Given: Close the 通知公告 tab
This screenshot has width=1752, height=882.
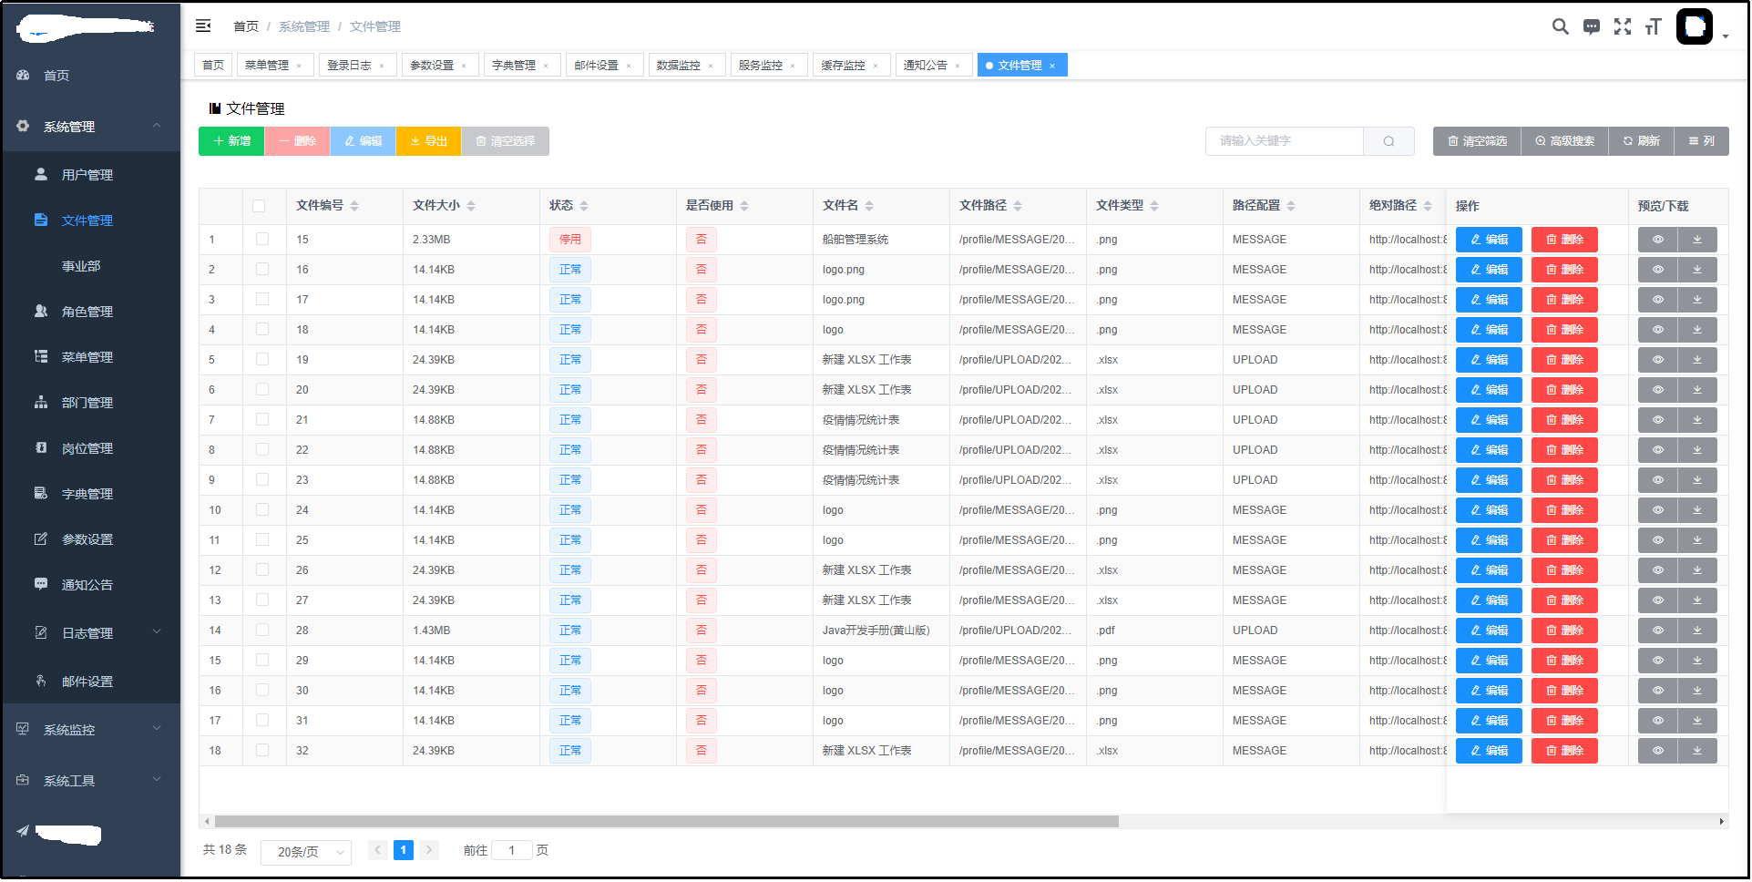Looking at the screenshot, I should click(958, 66).
